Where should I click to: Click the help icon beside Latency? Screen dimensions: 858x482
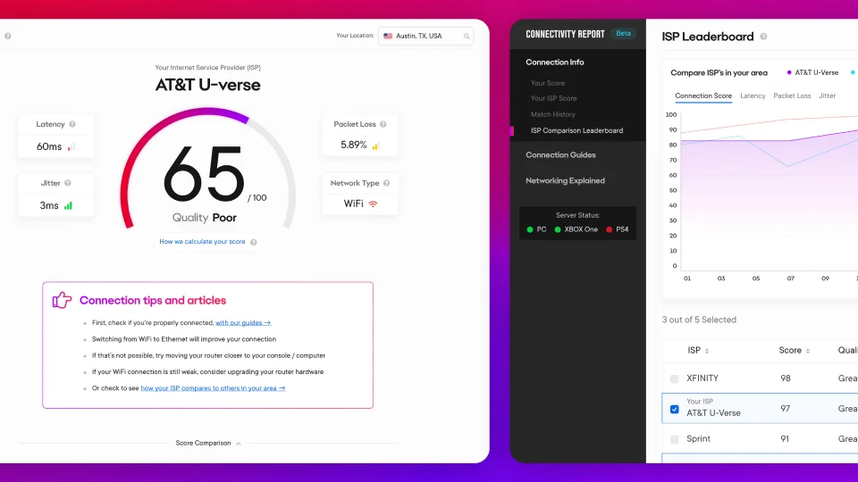(x=72, y=125)
